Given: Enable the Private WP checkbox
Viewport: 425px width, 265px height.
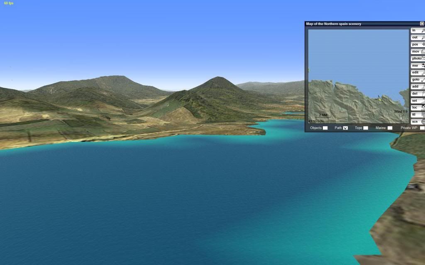Looking at the screenshot, I should point(422,128).
